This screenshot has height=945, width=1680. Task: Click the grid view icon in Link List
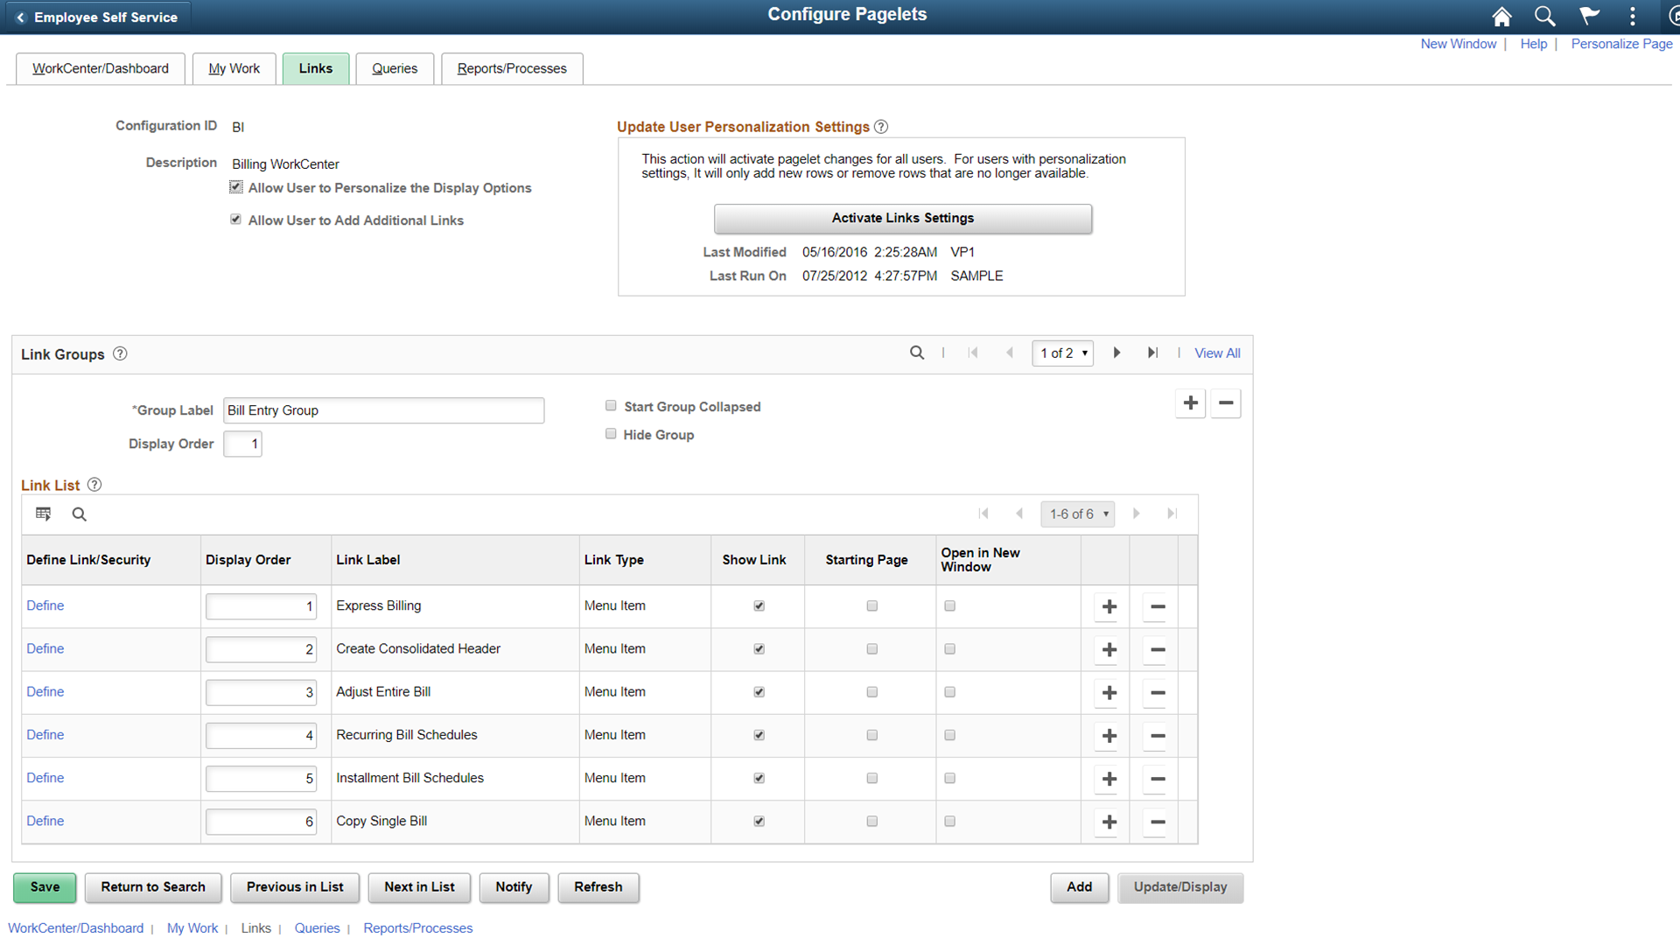click(x=43, y=514)
